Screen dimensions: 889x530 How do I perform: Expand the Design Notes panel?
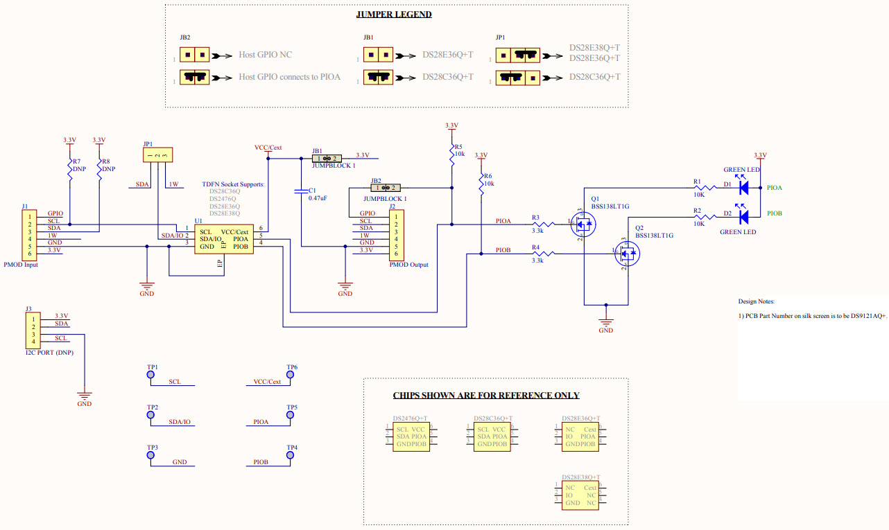(x=755, y=301)
